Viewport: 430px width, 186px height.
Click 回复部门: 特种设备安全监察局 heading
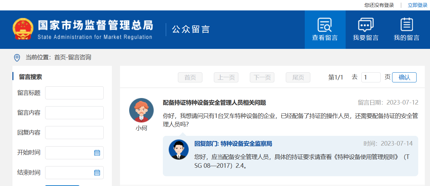[x=233, y=144]
